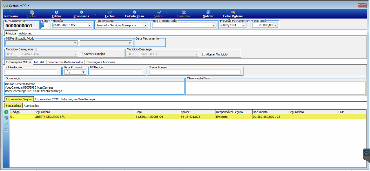Screen dimensions: 370x171
Task: Click the Retornar toolbar icon
Action: click(x=11, y=12)
